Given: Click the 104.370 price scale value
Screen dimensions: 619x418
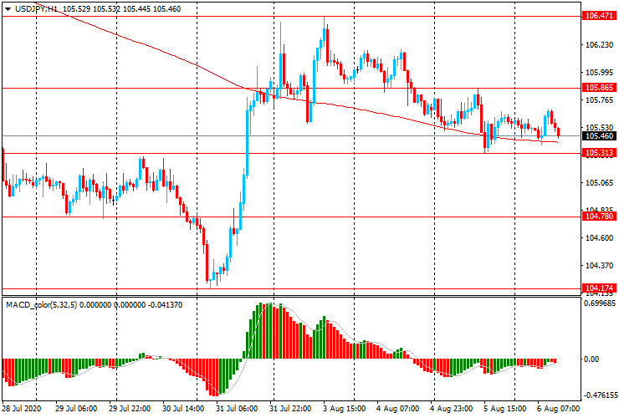Looking at the screenshot, I should point(599,266).
